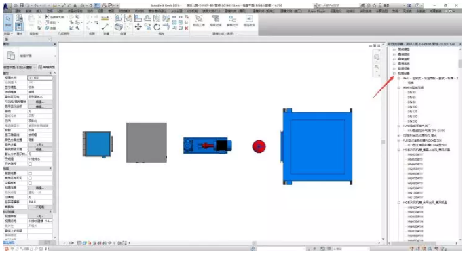Viewport: 467px width, 254px height.
Task: Click the Edit Type icon button
Action: 46,68
